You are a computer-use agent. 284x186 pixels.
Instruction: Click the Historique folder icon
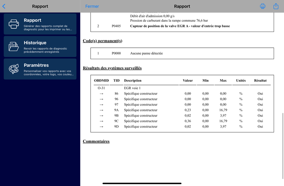pos(14,46)
